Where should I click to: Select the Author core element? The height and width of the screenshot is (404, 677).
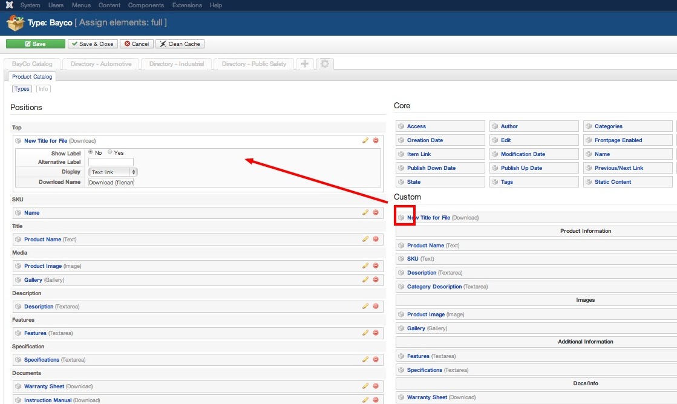pyautogui.click(x=534, y=126)
